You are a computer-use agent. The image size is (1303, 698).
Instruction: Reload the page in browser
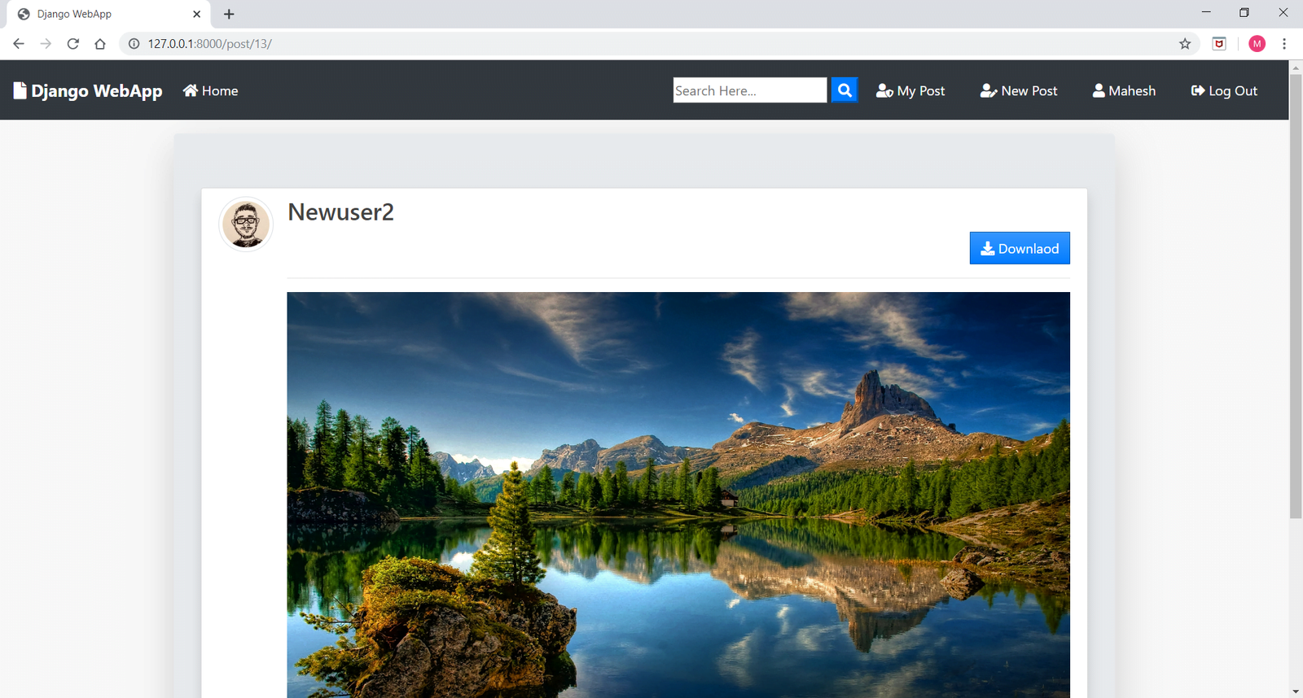click(73, 44)
